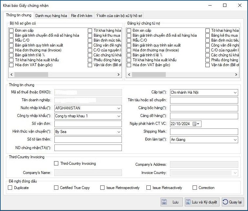Viewport: 248px width, 211px height.
Task: Check Hóa đơn VAT (bản gốc) in Đăng ký chứng từ nợ
Action: [129, 65]
